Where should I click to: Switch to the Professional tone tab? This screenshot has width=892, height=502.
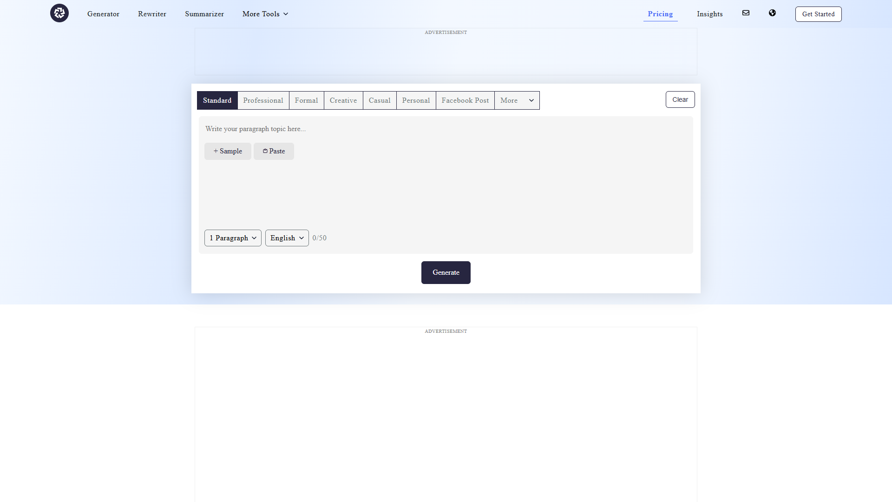(263, 100)
